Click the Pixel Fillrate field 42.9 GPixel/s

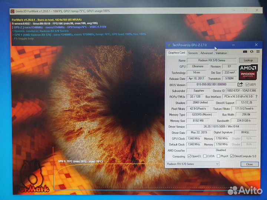pyautogui.click(x=198, y=109)
